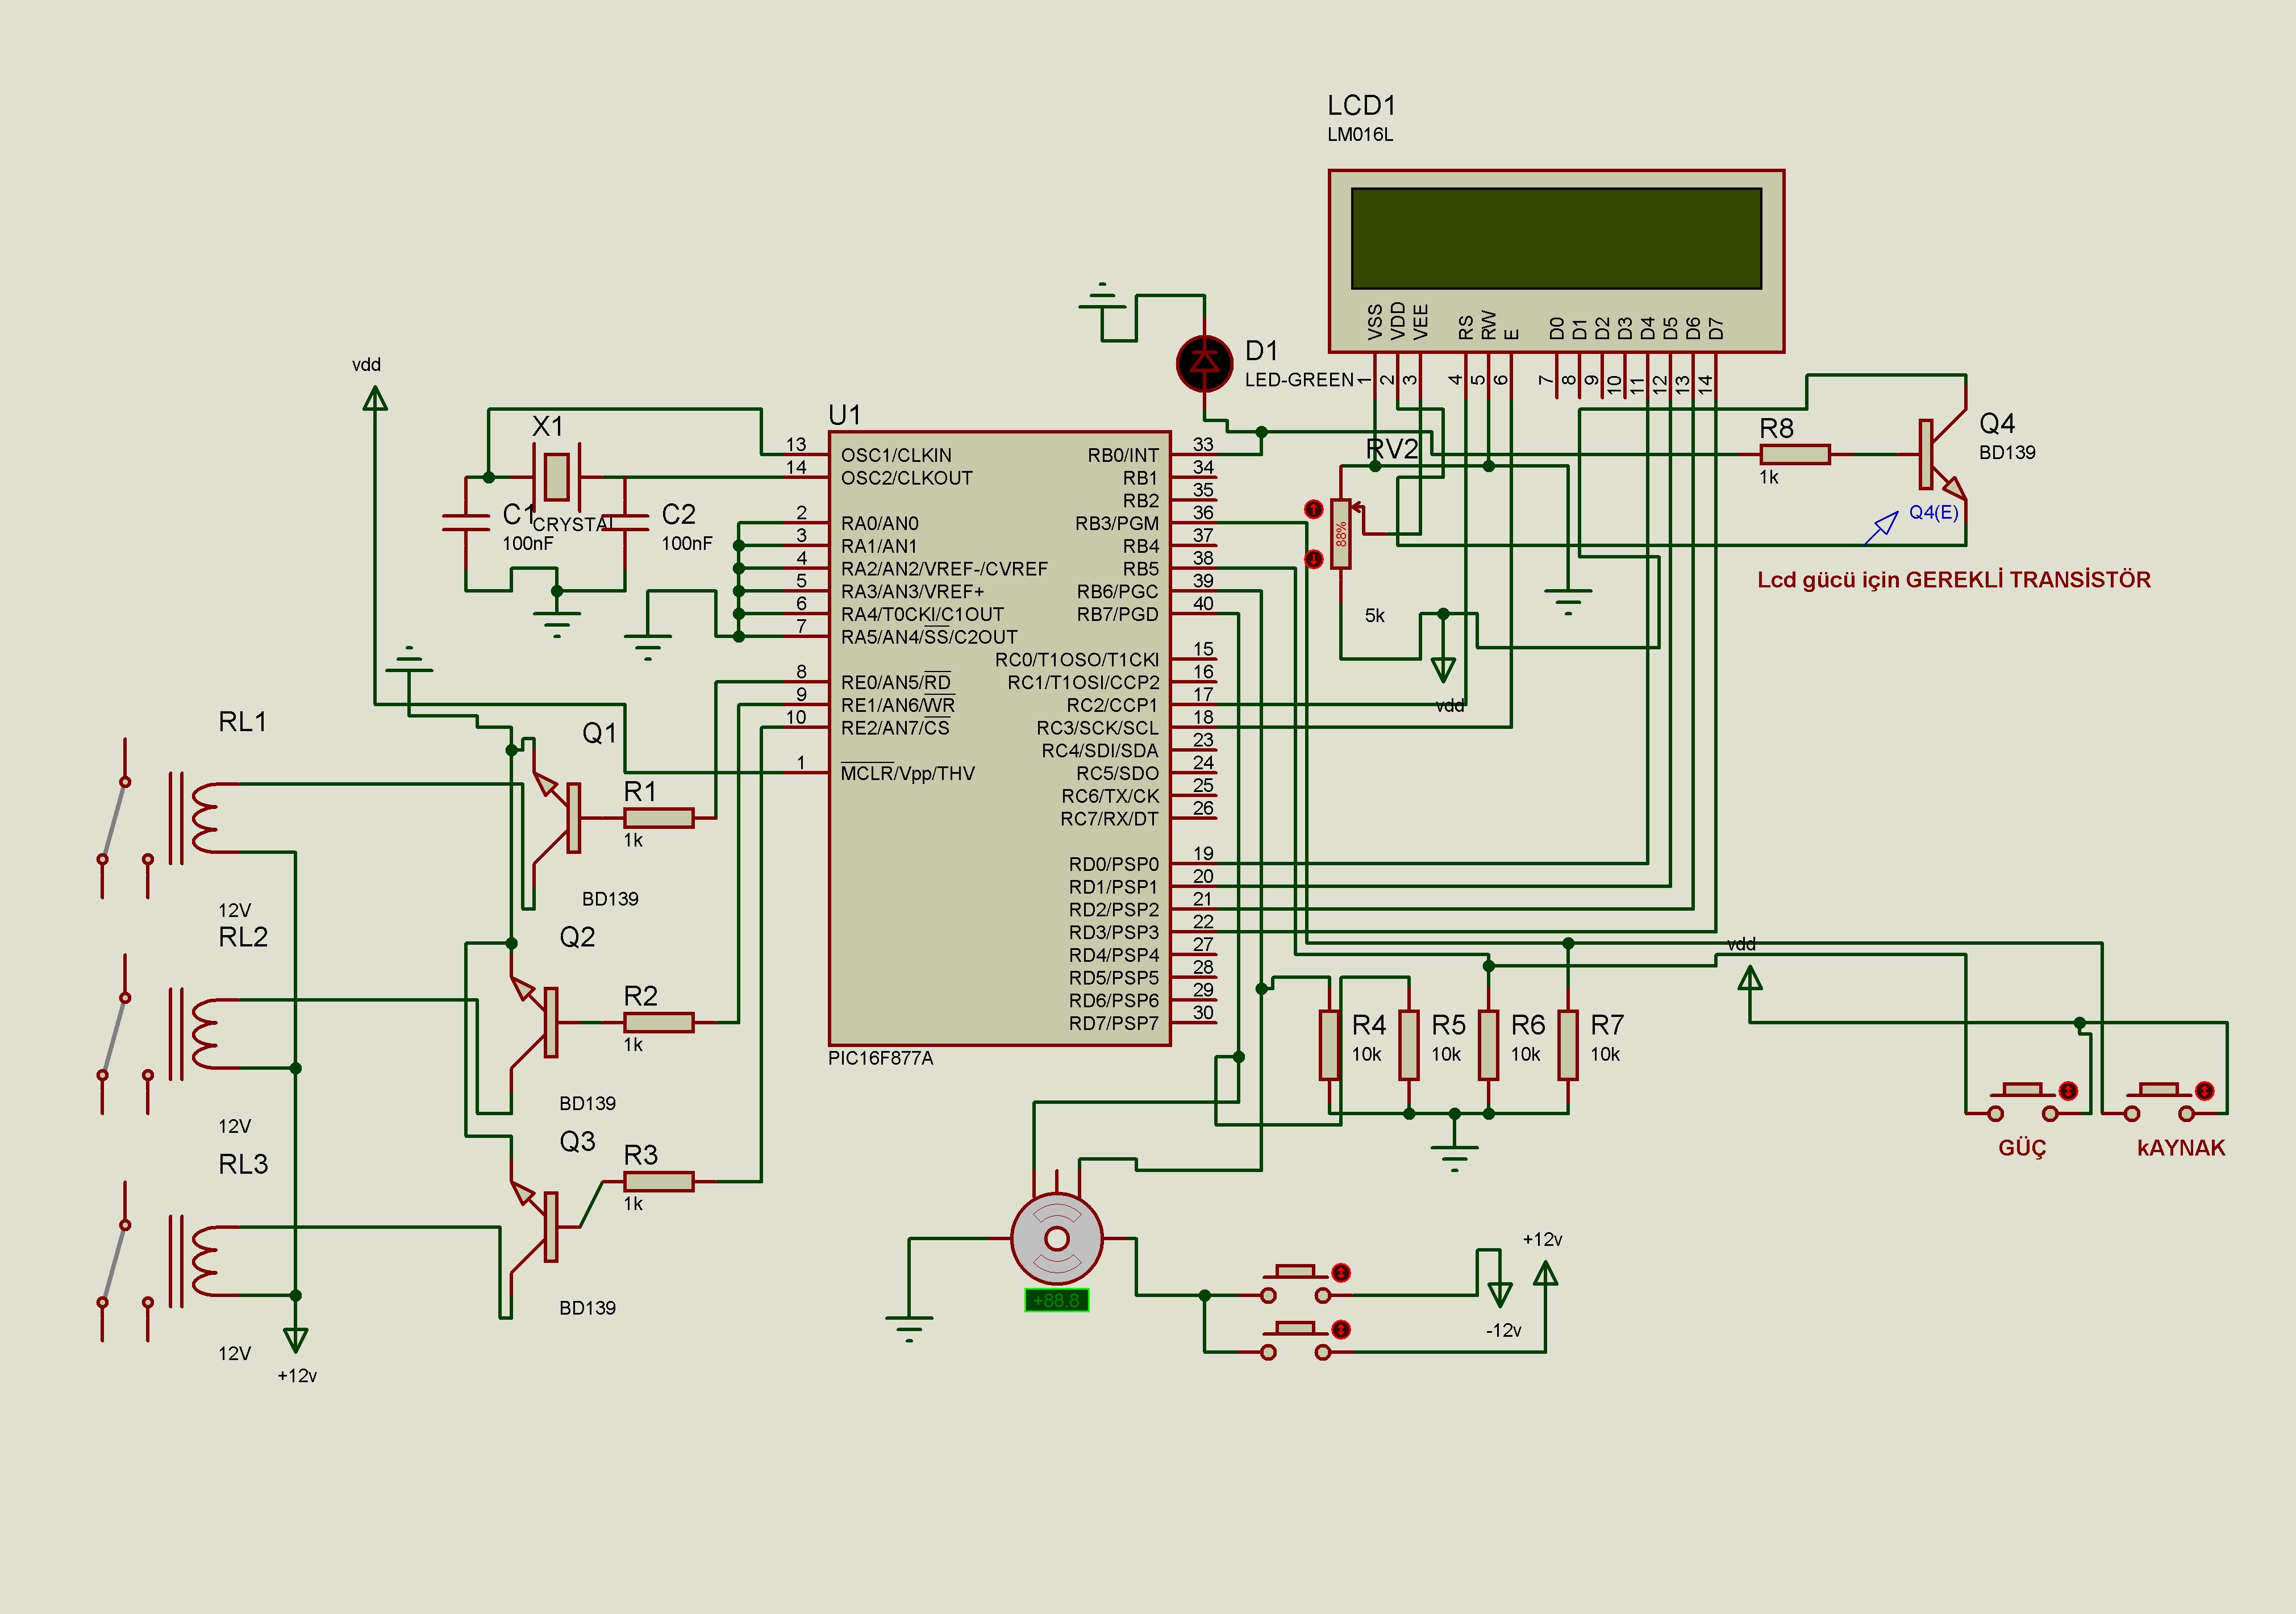Click the RL1 relay coil
This screenshot has height=1614, width=2296.
(205, 818)
